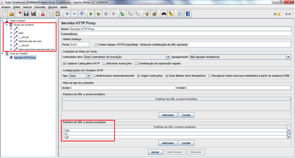The image size is (295, 158).
Task: Click Adicionar under excluded URL patterns
Action: coord(168,143)
